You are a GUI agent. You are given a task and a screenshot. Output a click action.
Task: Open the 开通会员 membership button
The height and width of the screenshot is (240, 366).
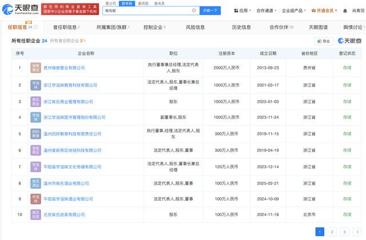pos(324,11)
